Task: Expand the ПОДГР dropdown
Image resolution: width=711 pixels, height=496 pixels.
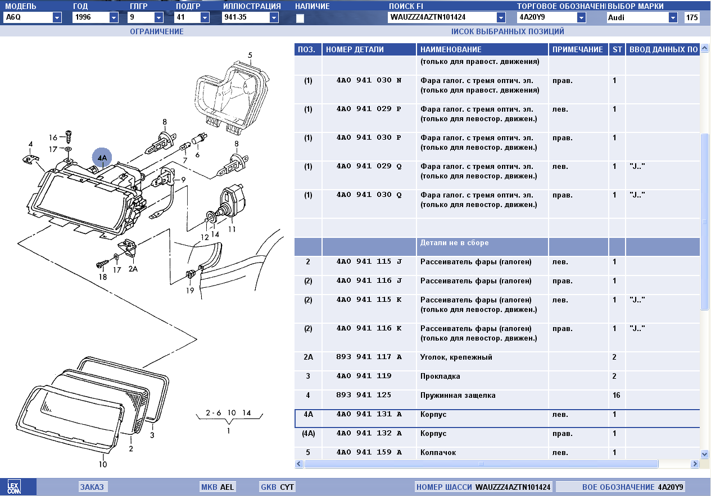Action: [x=205, y=17]
